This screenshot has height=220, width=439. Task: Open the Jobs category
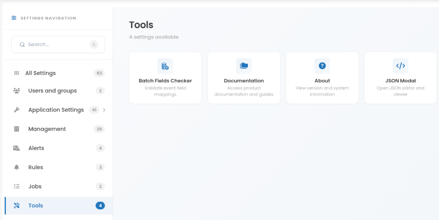click(x=59, y=186)
